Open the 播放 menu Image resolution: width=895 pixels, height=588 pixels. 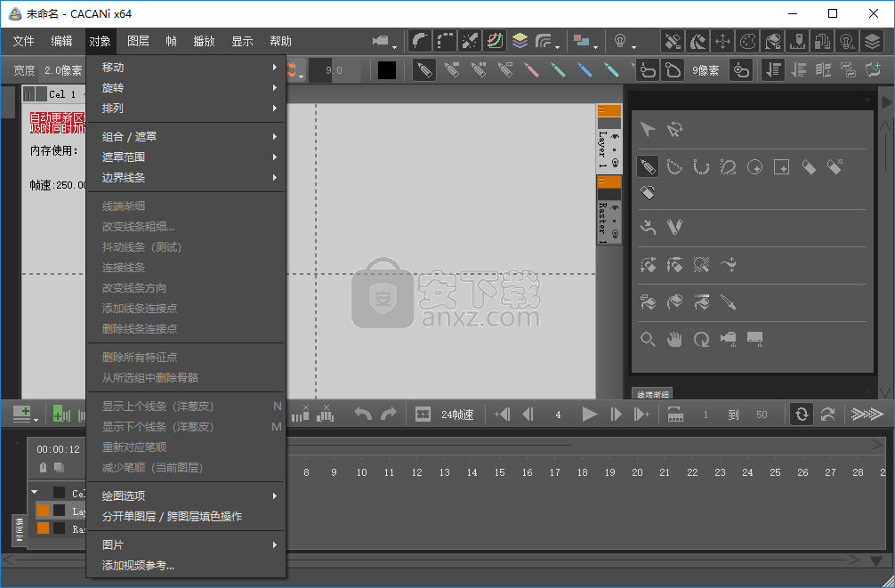pyautogui.click(x=204, y=41)
